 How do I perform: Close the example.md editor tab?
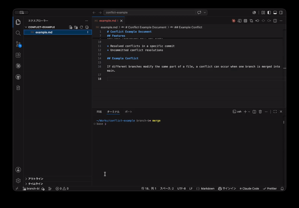121,21
